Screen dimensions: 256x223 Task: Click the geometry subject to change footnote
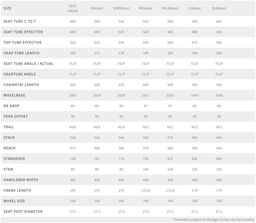pyautogui.click(x=213, y=219)
